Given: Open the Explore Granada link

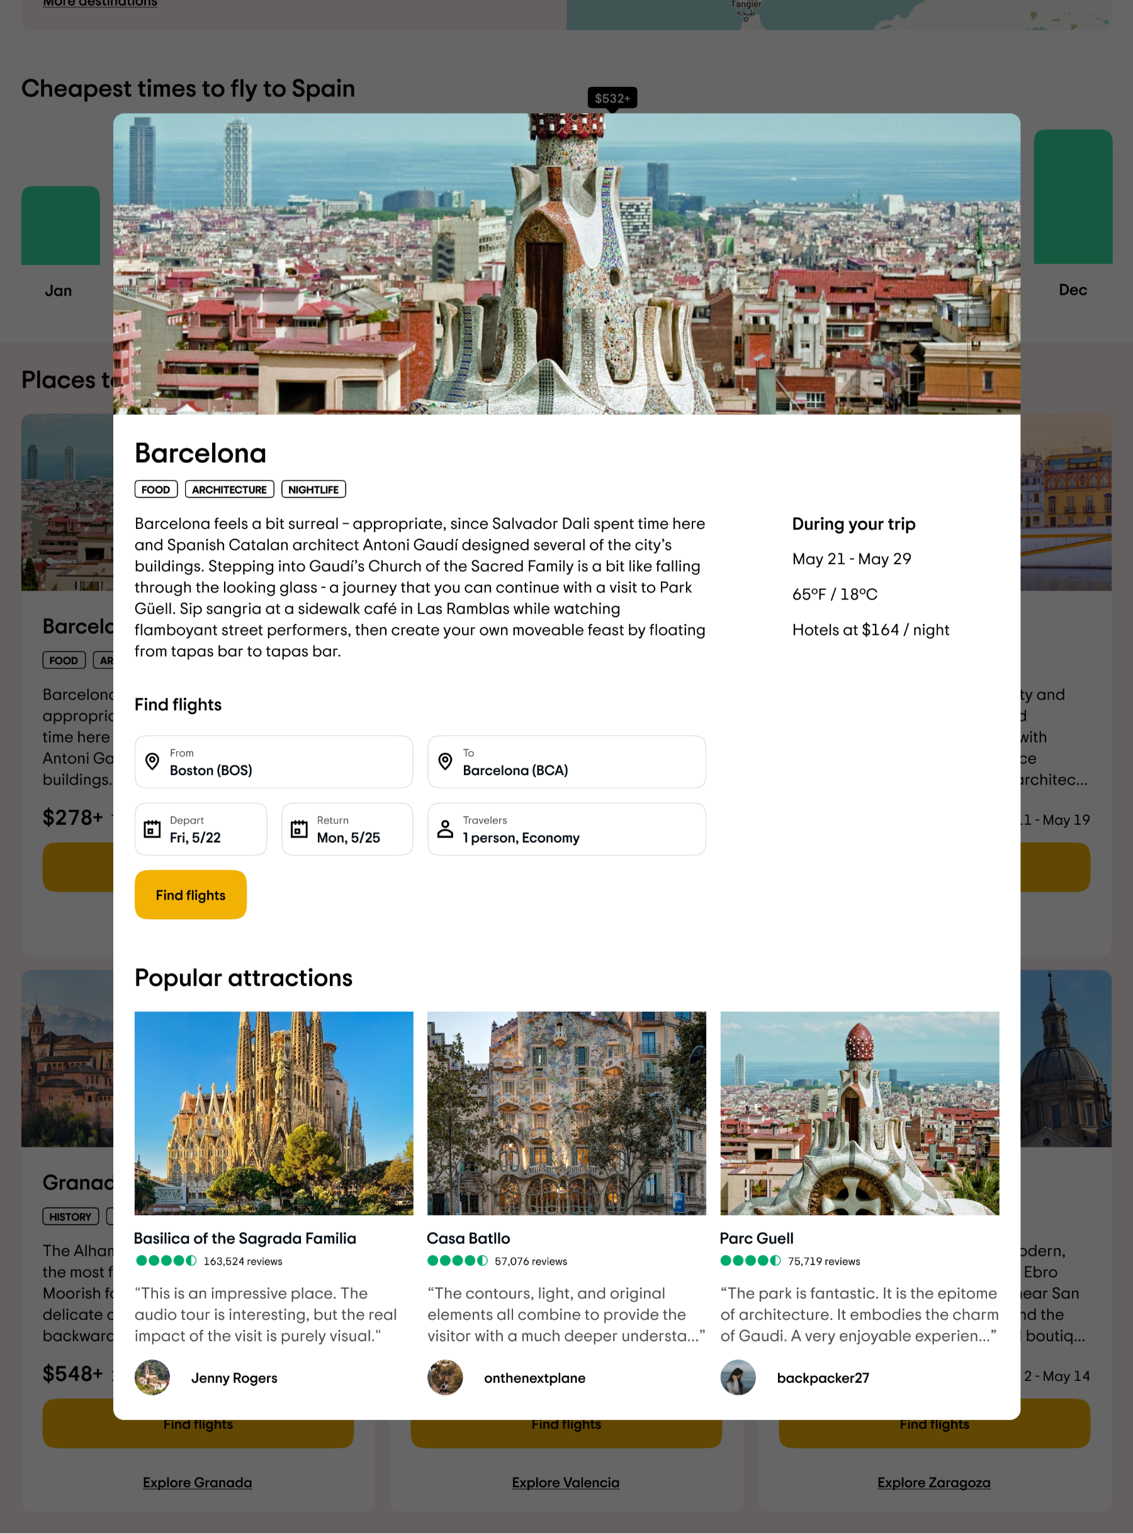Looking at the screenshot, I should click(x=198, y=1482).
